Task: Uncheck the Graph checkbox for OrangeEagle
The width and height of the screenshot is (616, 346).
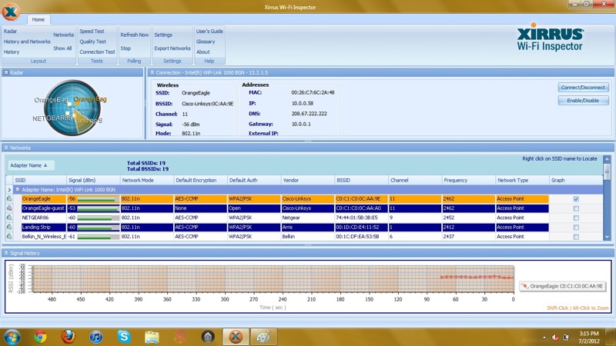Action: [x=576, y=199]
